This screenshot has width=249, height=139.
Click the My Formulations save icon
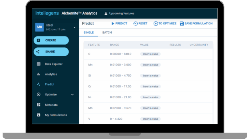[x=39, y=115]
